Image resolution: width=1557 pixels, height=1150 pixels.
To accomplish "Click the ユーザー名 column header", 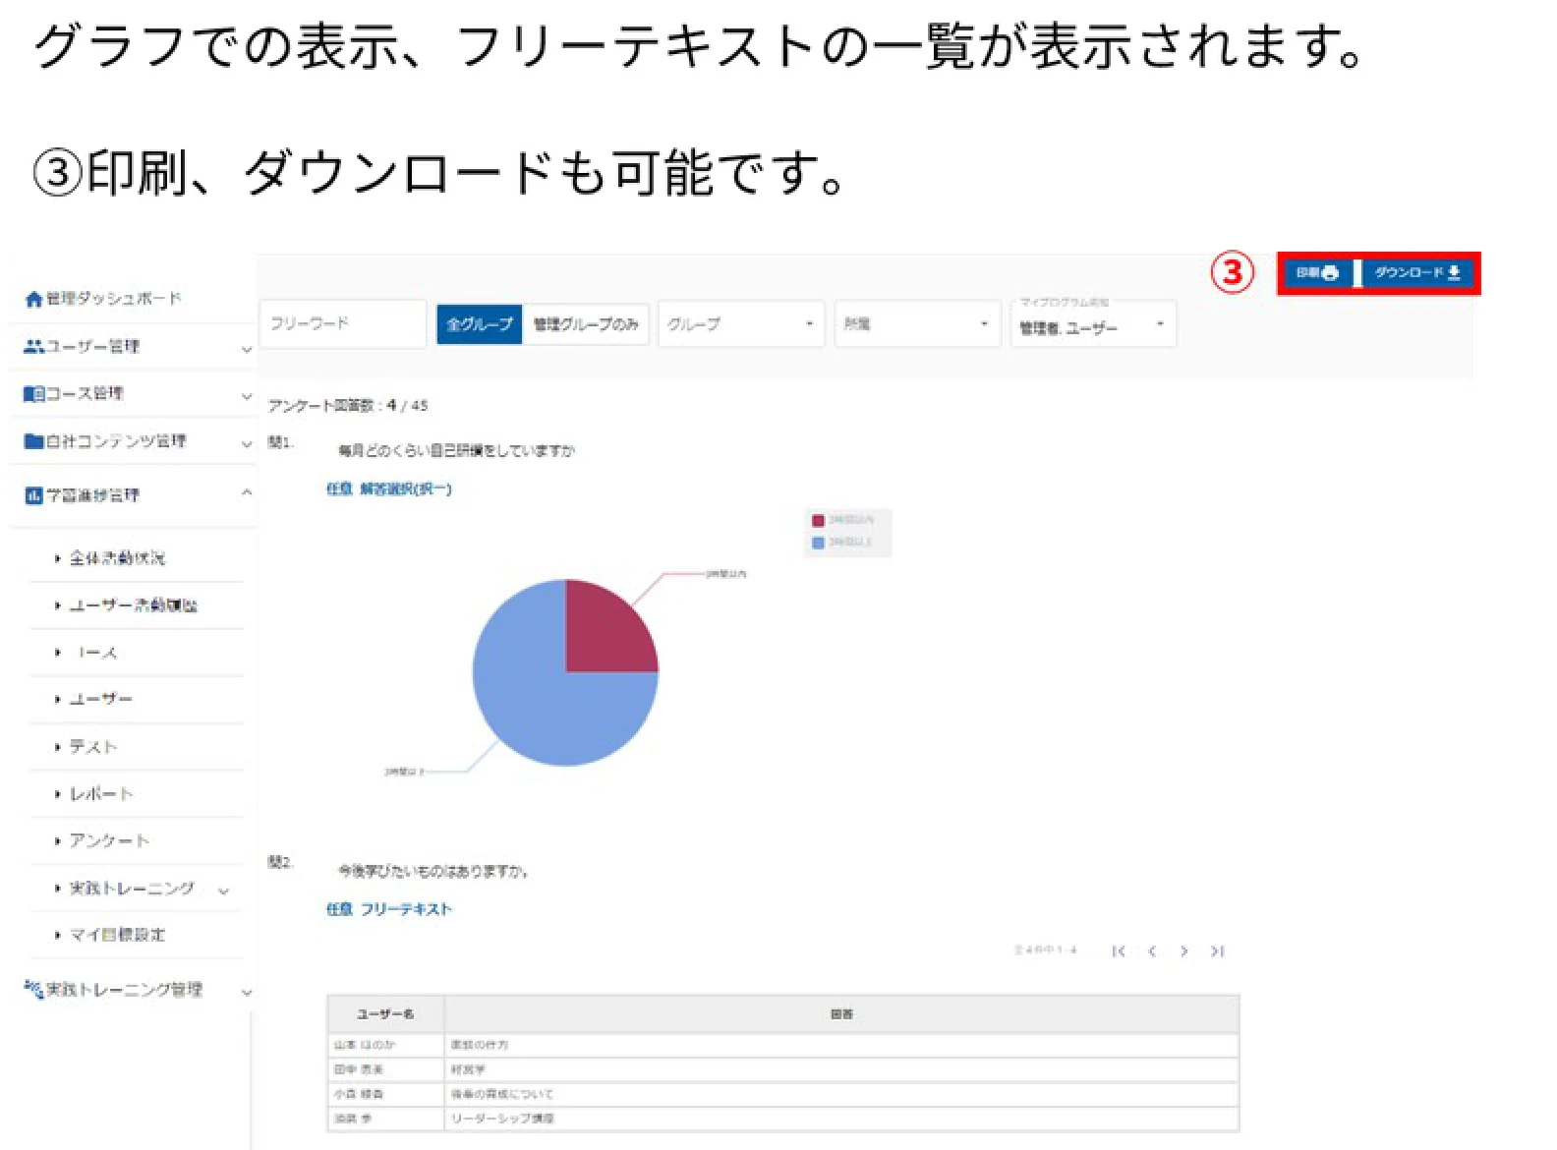I will coord(385,1013).
